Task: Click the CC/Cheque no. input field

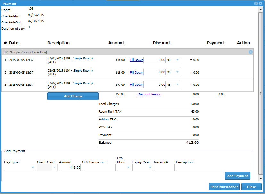Action: coord(99,168)
